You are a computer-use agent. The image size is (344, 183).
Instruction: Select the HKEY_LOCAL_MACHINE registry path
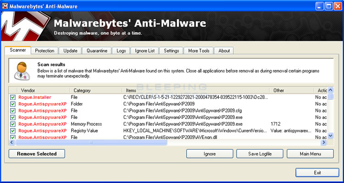pos(195,131)
